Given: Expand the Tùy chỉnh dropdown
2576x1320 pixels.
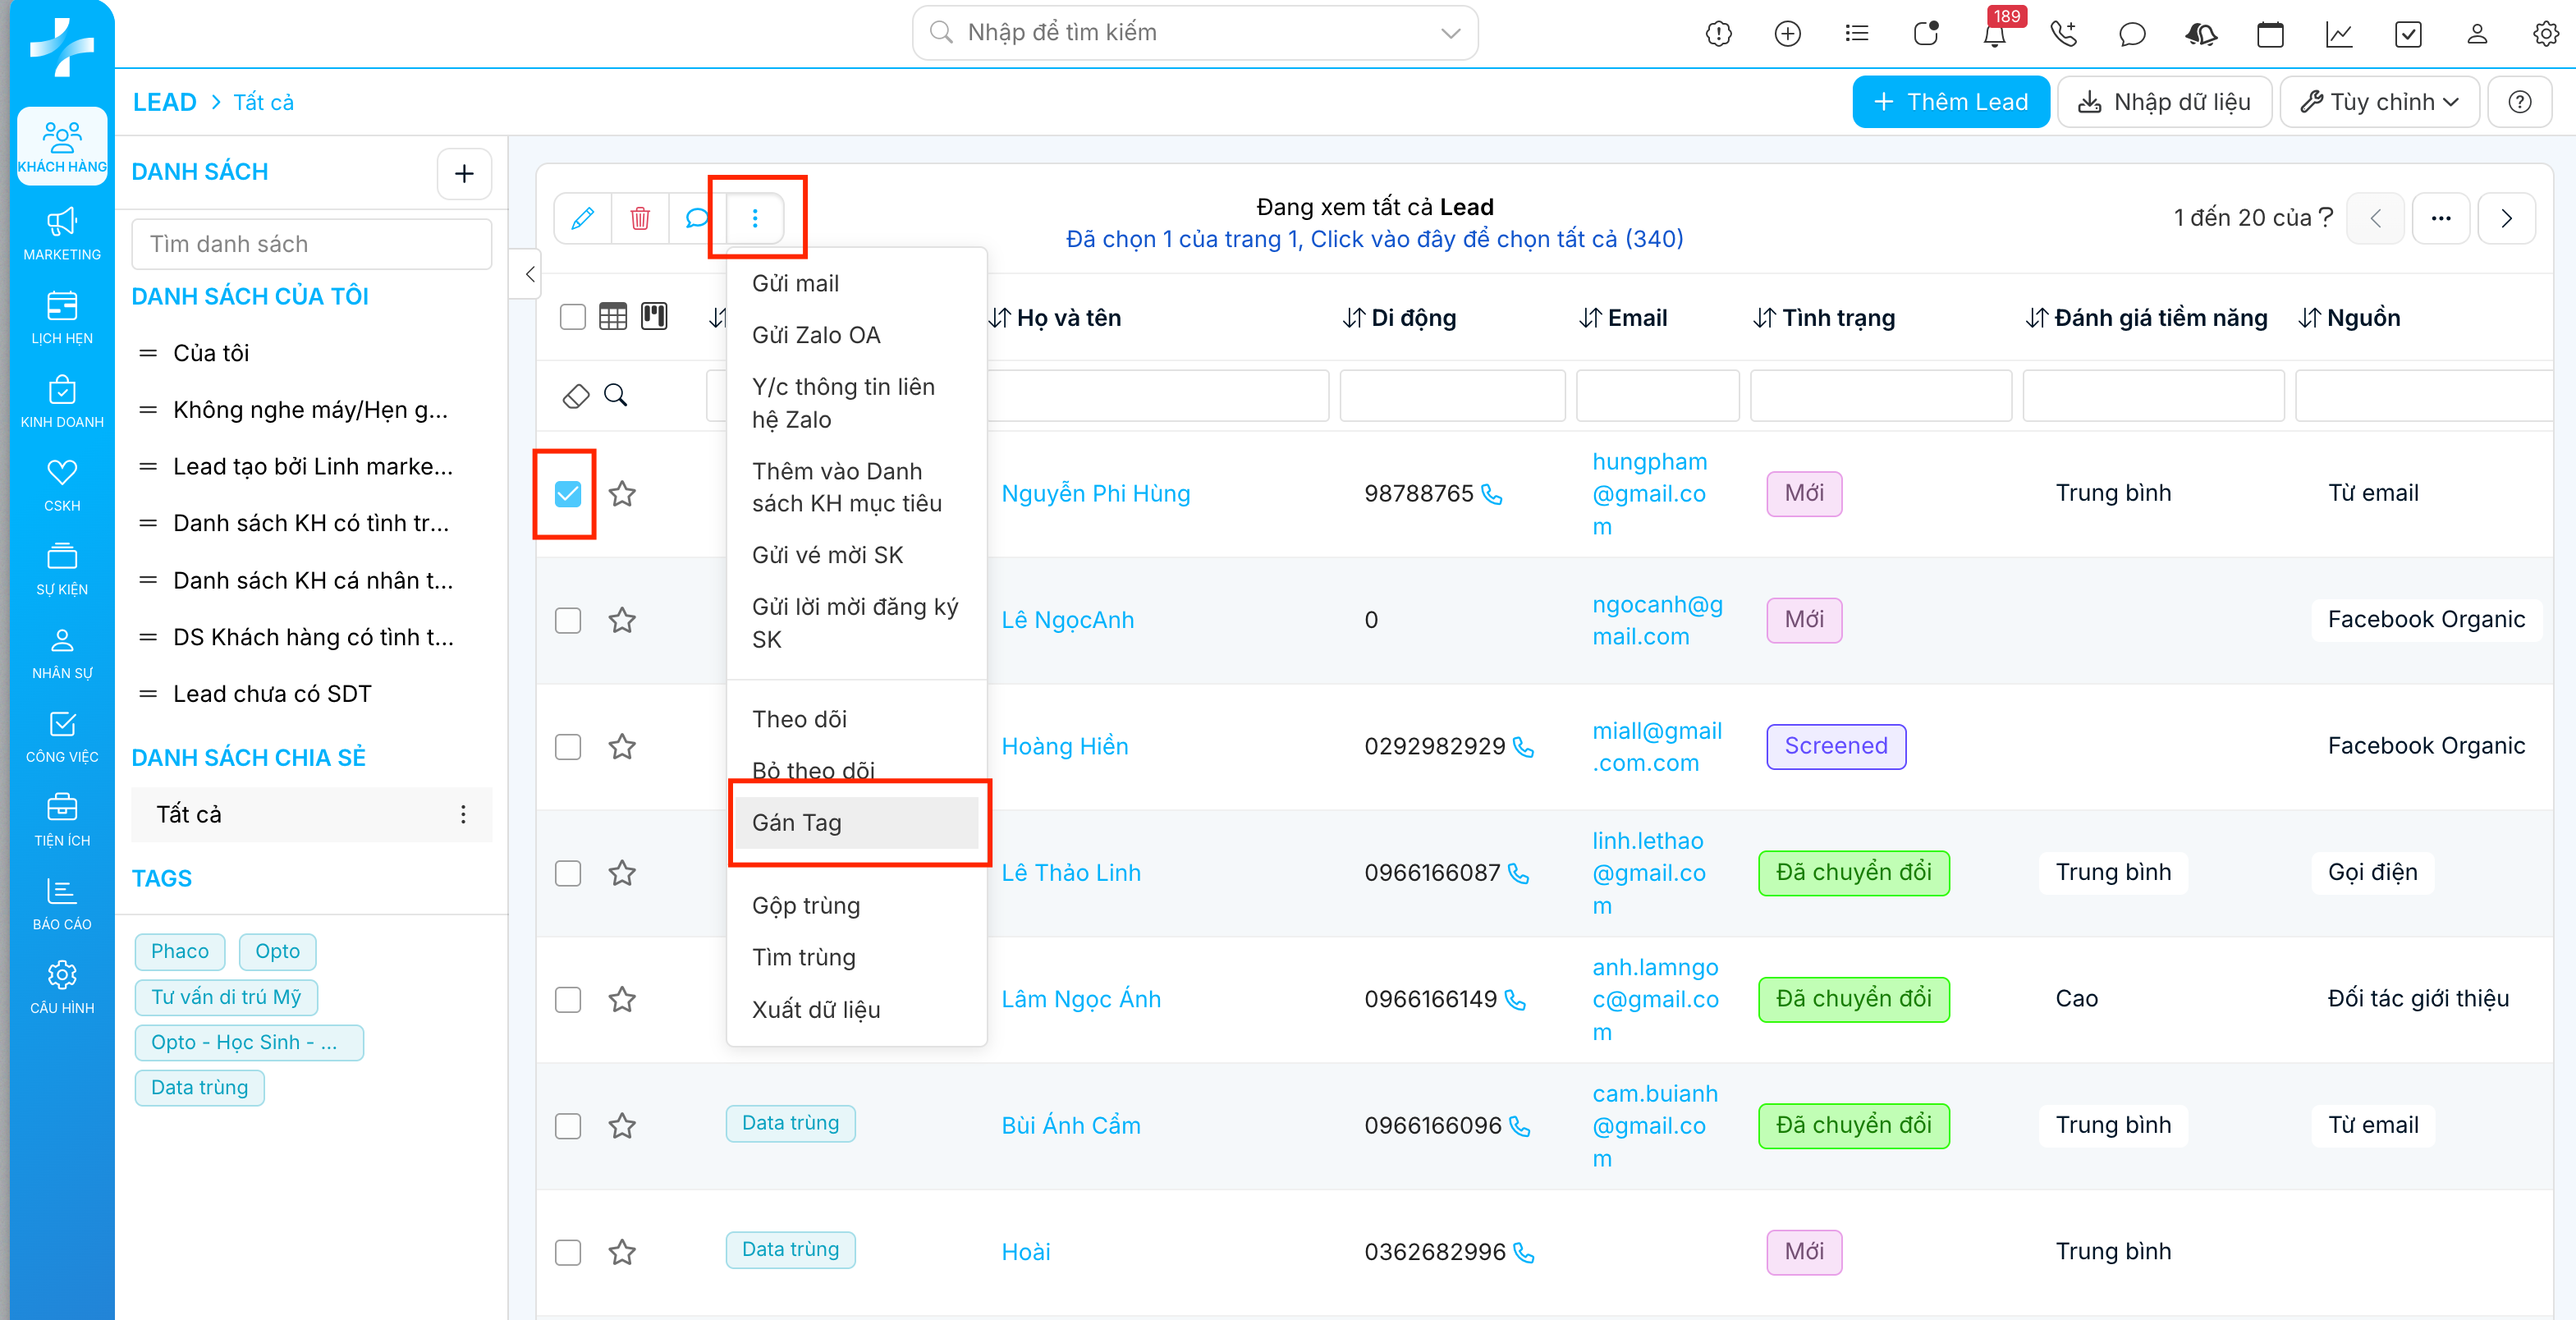Looking at the screenshot, I should pyautogui.click(x=2379, y=102).
